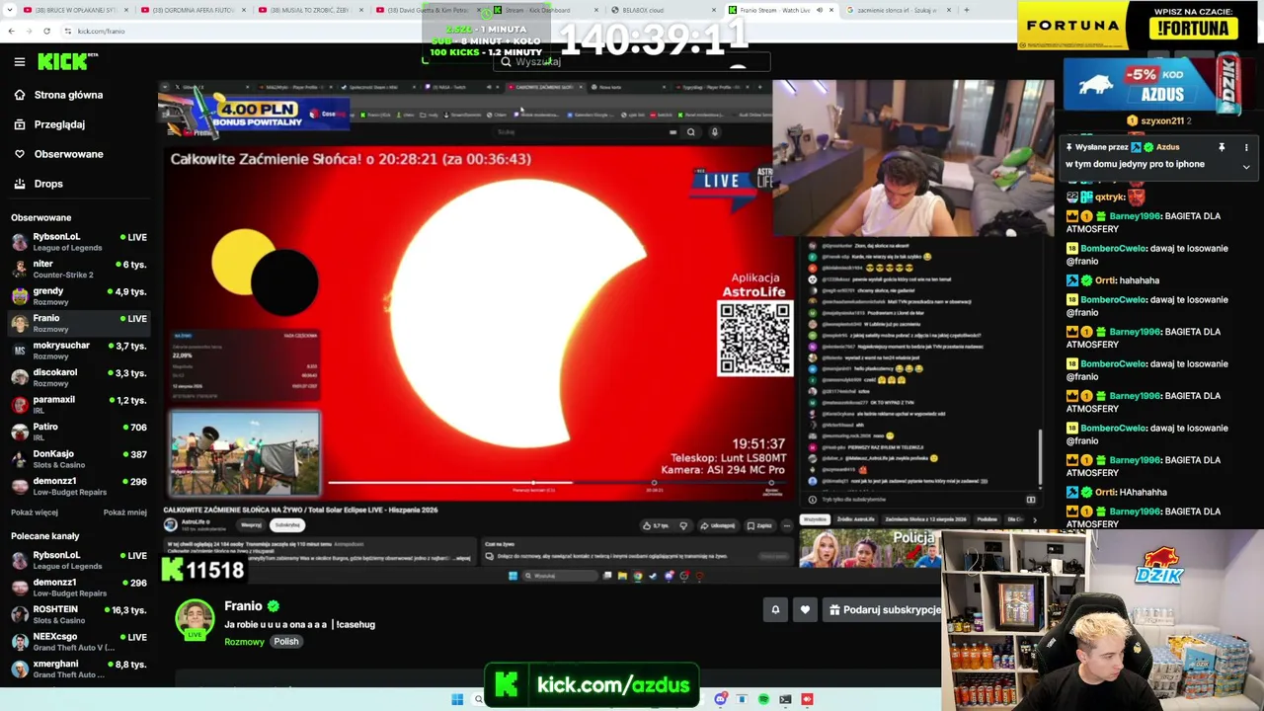Image resolution: width=1264 pixels, height=711 pixels.
Task: Open a new browser tab
Action: tap(966, 10)
